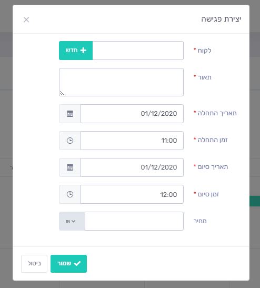
Task: Focus the תאור description text area
Action: pos(121,82)
